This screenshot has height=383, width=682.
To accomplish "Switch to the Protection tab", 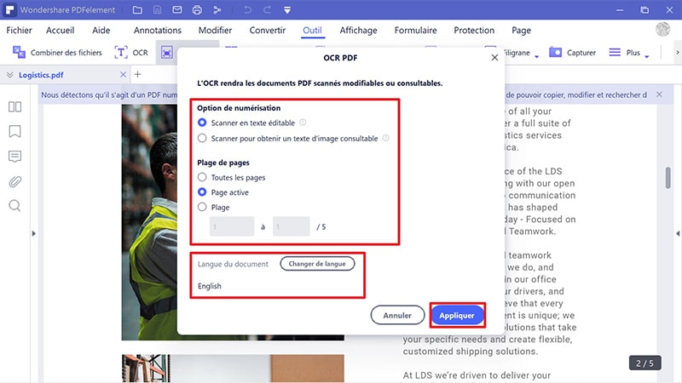I will coord(474,30).
